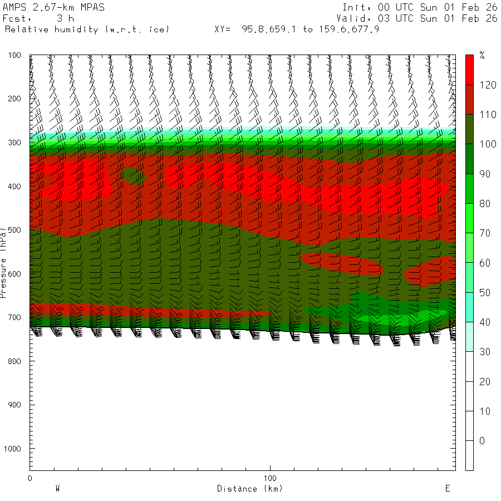This screenshot has height=501, width=501.
Task: Click the colorbar label '90'
Action: (x=485, y=174)
